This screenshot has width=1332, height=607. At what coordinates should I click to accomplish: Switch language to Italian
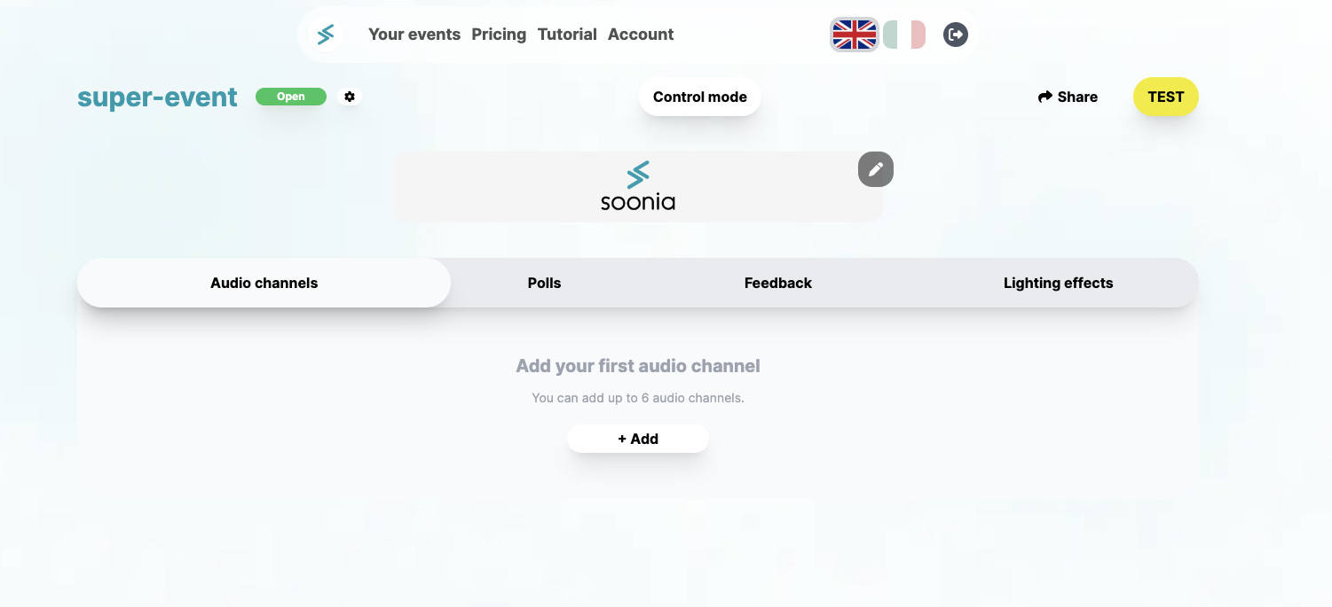click(902, 34)
